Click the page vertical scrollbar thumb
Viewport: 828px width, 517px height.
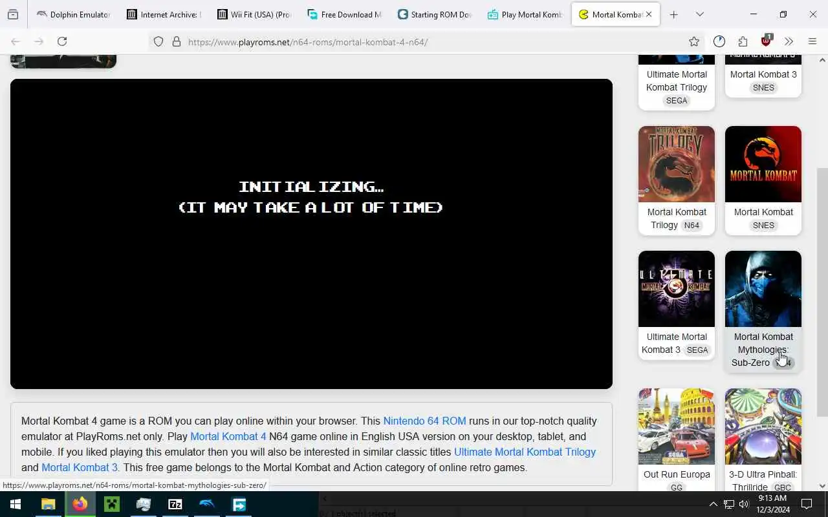pyautogui.click(x=822, y=292)
